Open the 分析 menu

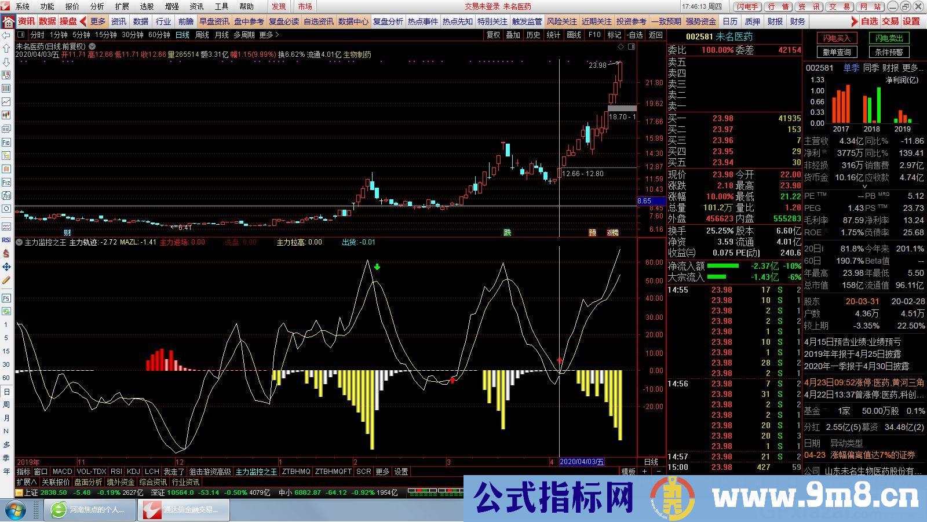pos(97,6)
